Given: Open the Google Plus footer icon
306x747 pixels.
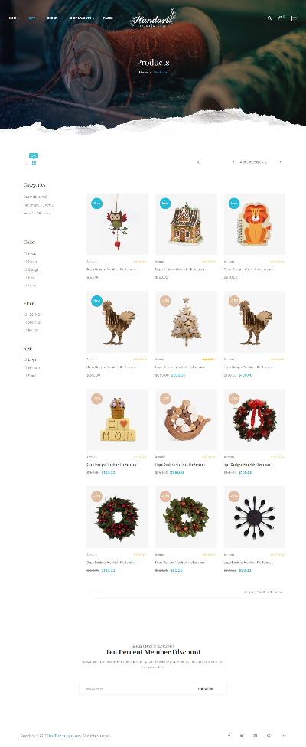Looking at the screenshot, I should point(270,736).
